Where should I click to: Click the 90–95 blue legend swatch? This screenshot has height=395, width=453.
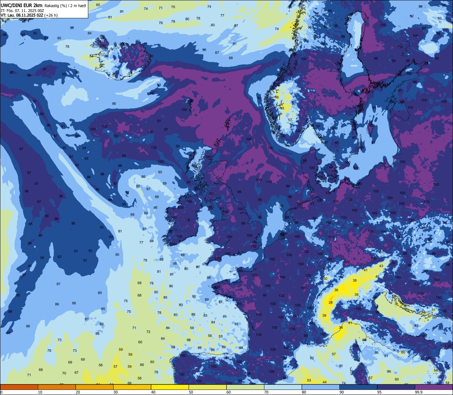[358, 387]
